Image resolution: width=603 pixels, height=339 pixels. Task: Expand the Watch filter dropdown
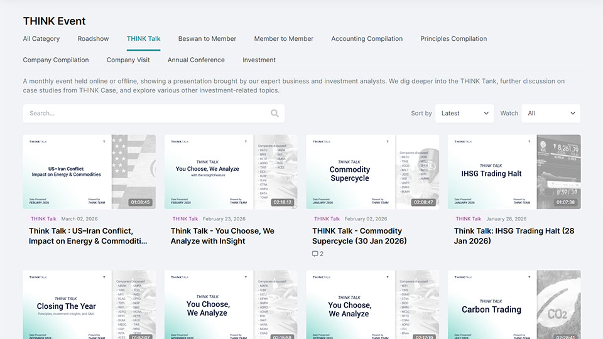(x=551, y=114)
